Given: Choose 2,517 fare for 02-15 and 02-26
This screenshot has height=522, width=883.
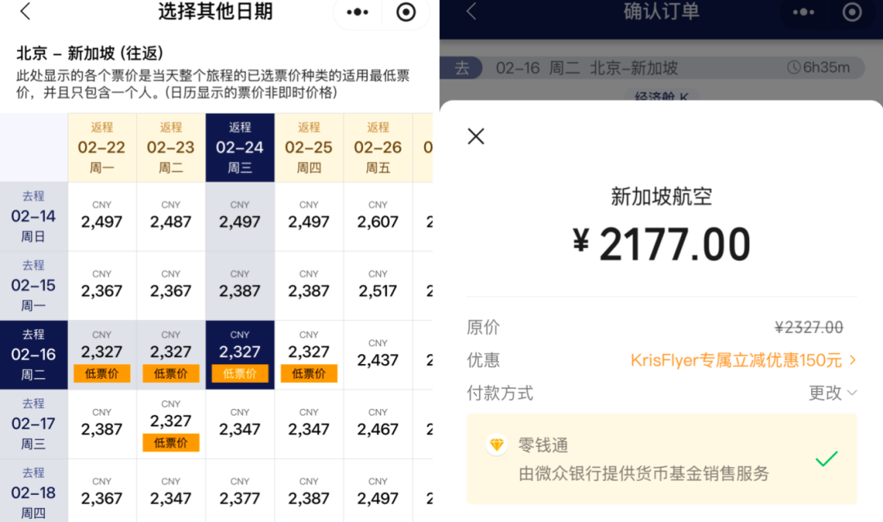Looking at the screenshot, I should 378,286.
